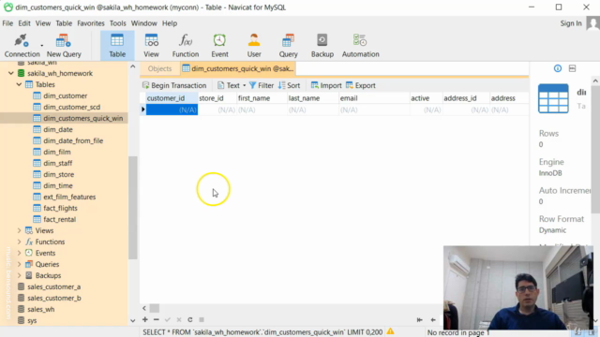The height and width of the screenshot is (337, 600).
Task: Select the dim_customers_quick_win tab
Action: click(238, 68)
